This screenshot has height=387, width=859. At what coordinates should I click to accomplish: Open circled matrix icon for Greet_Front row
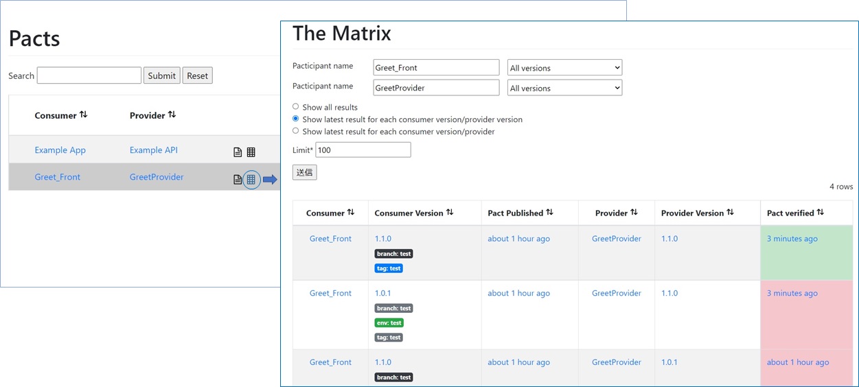coord(251,180)
